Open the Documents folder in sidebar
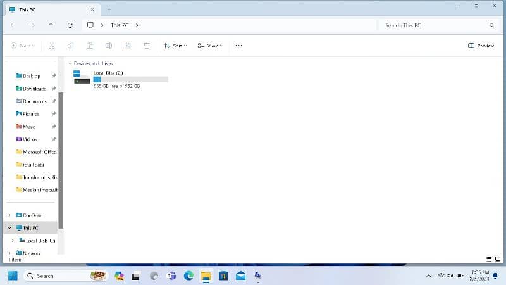 pyautogui.click(x=34, y=101)
